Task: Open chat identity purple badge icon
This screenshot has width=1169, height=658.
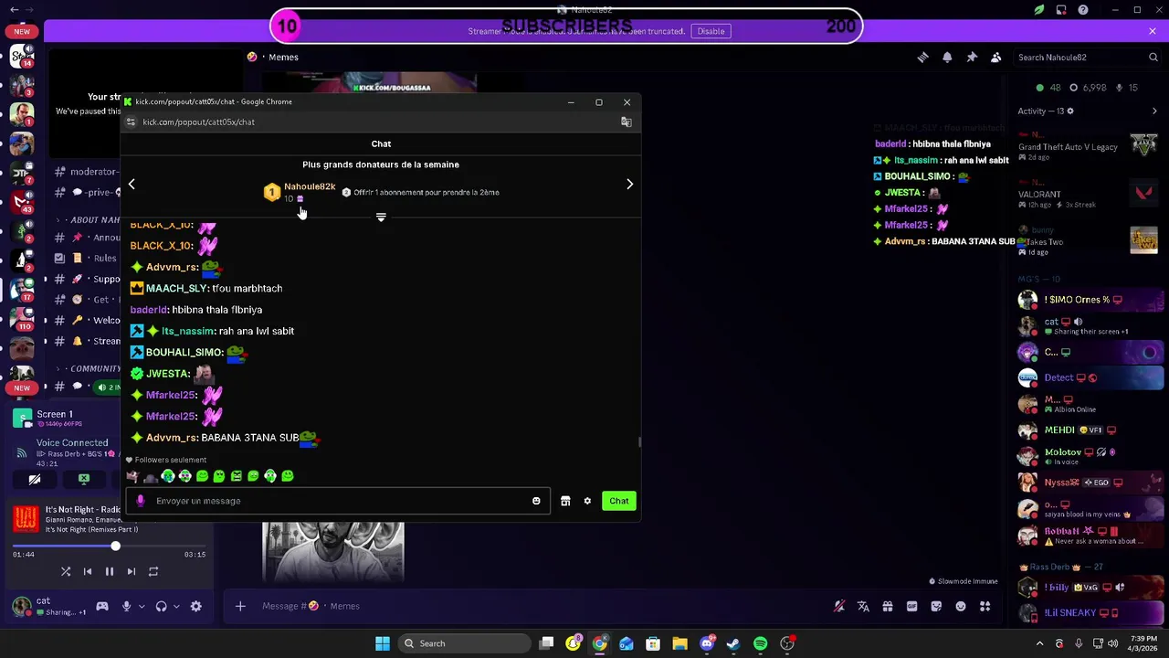Action: pos(140,501)
